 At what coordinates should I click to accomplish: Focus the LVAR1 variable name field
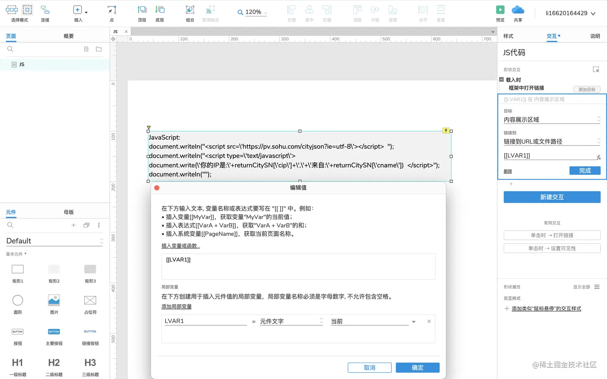point(206,321)
